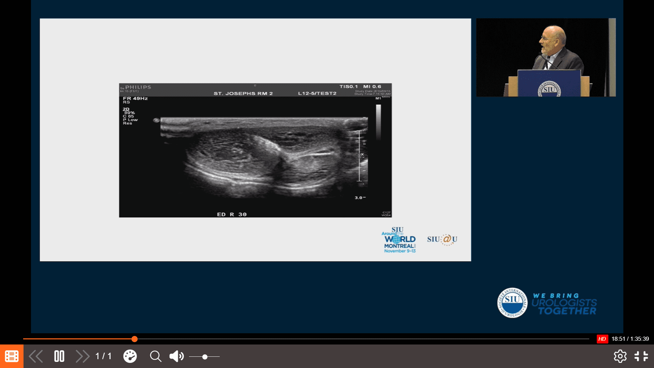This screenshot has height=368, width=654.
Task: Open the player settings gear
Action: (620, 356)
